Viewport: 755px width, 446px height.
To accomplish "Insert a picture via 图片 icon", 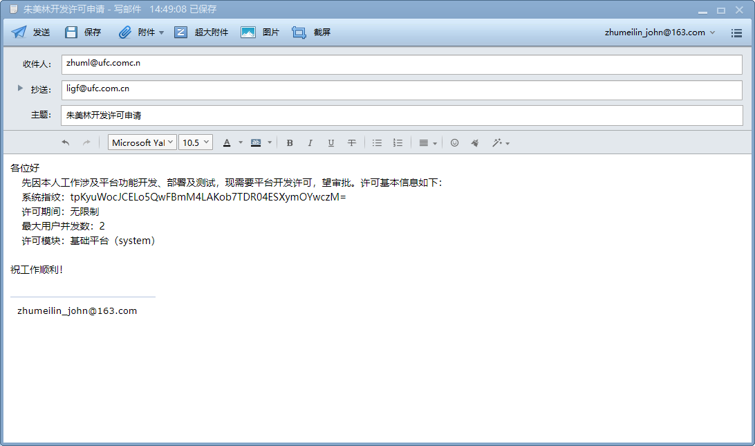I will click(x=248, y=32).
